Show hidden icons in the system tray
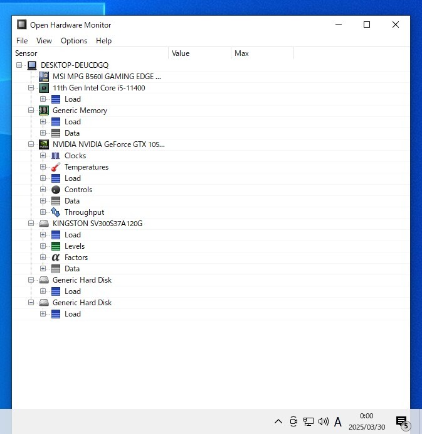The image size is (422, 434). 278,421
